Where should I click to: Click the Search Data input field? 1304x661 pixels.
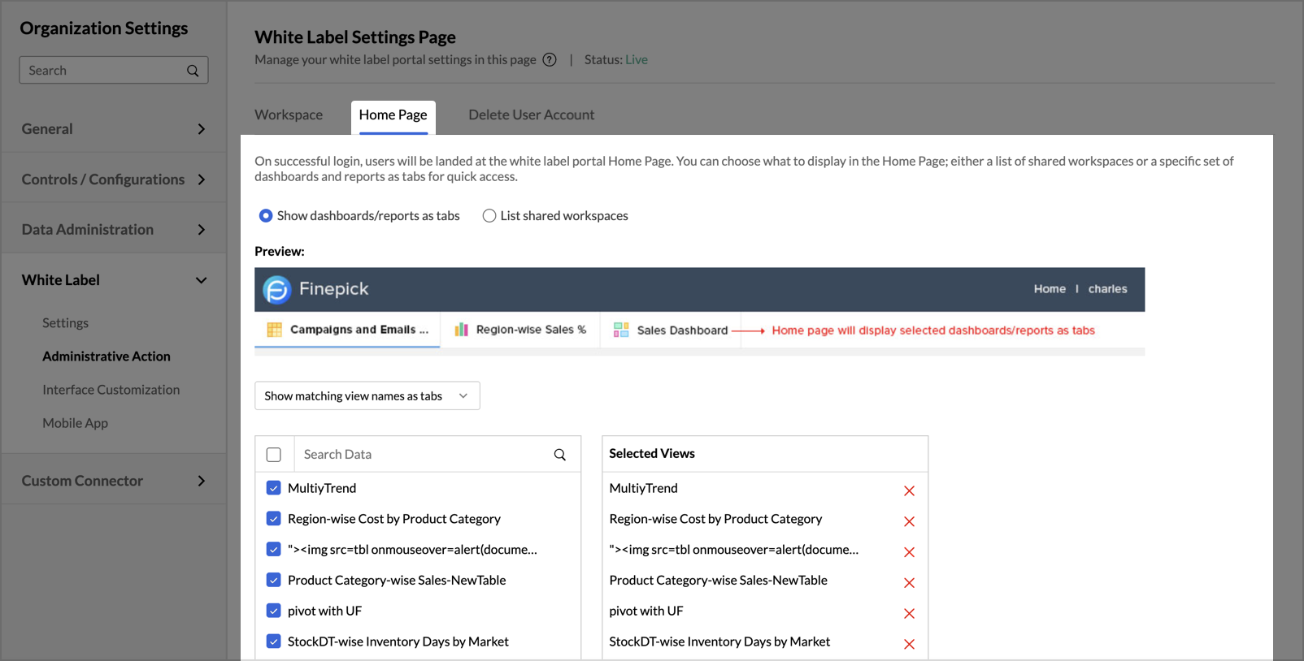(419, 455)
